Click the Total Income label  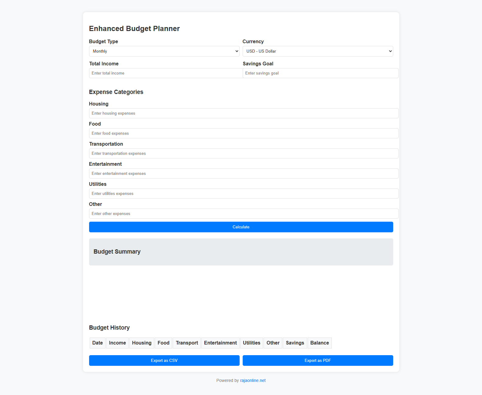click(104, 64)
